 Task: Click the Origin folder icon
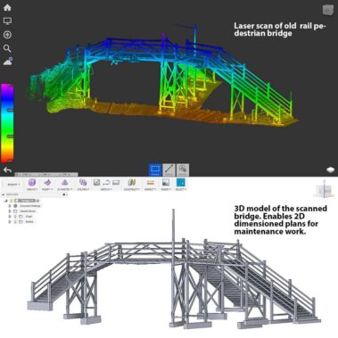click(21, 217)
